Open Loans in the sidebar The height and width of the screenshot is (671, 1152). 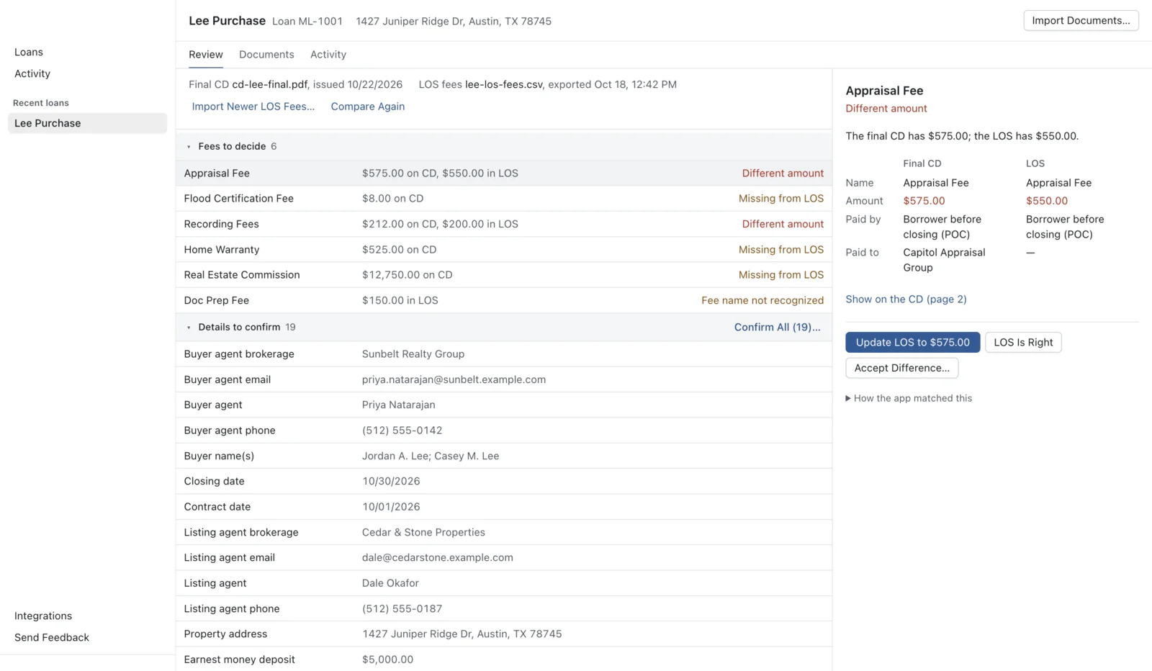(x=29, y=52)
